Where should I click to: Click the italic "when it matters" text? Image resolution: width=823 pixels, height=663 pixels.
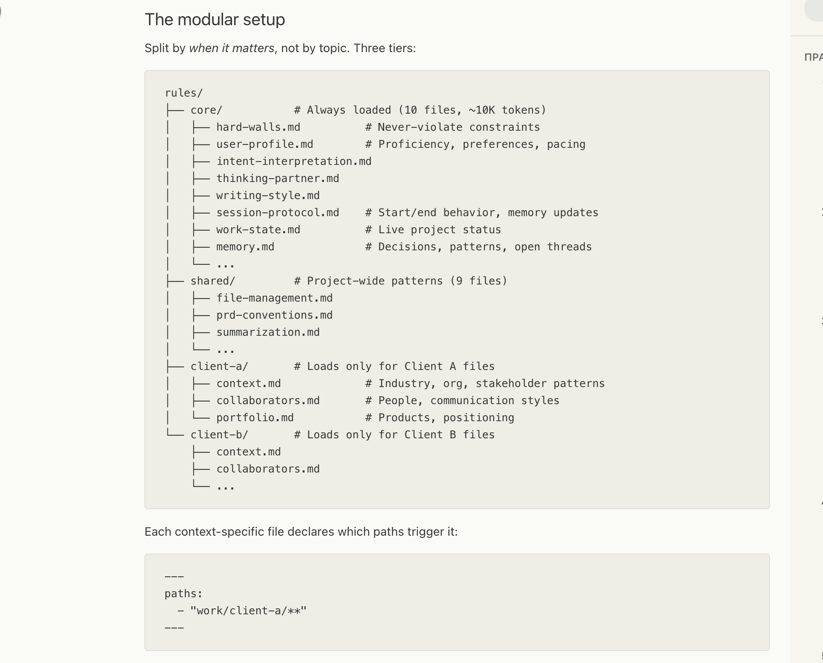[232, 48]
